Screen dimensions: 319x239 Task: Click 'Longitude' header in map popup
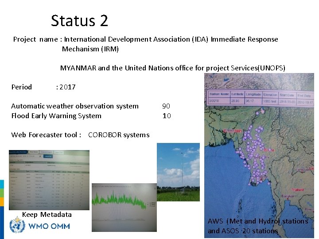pyautogui.click(x=253, y=95)
